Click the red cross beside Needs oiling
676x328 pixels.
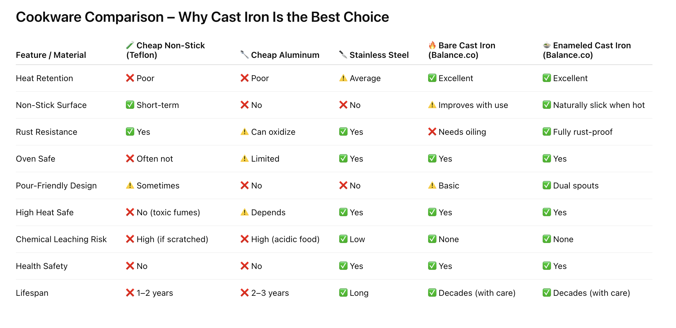coord(432,132)
